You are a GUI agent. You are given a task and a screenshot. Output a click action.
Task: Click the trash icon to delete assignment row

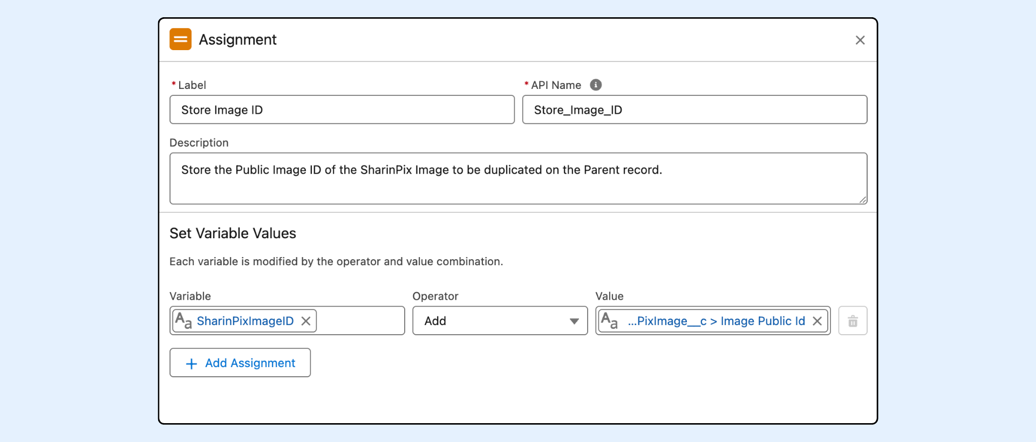(853, 321)
